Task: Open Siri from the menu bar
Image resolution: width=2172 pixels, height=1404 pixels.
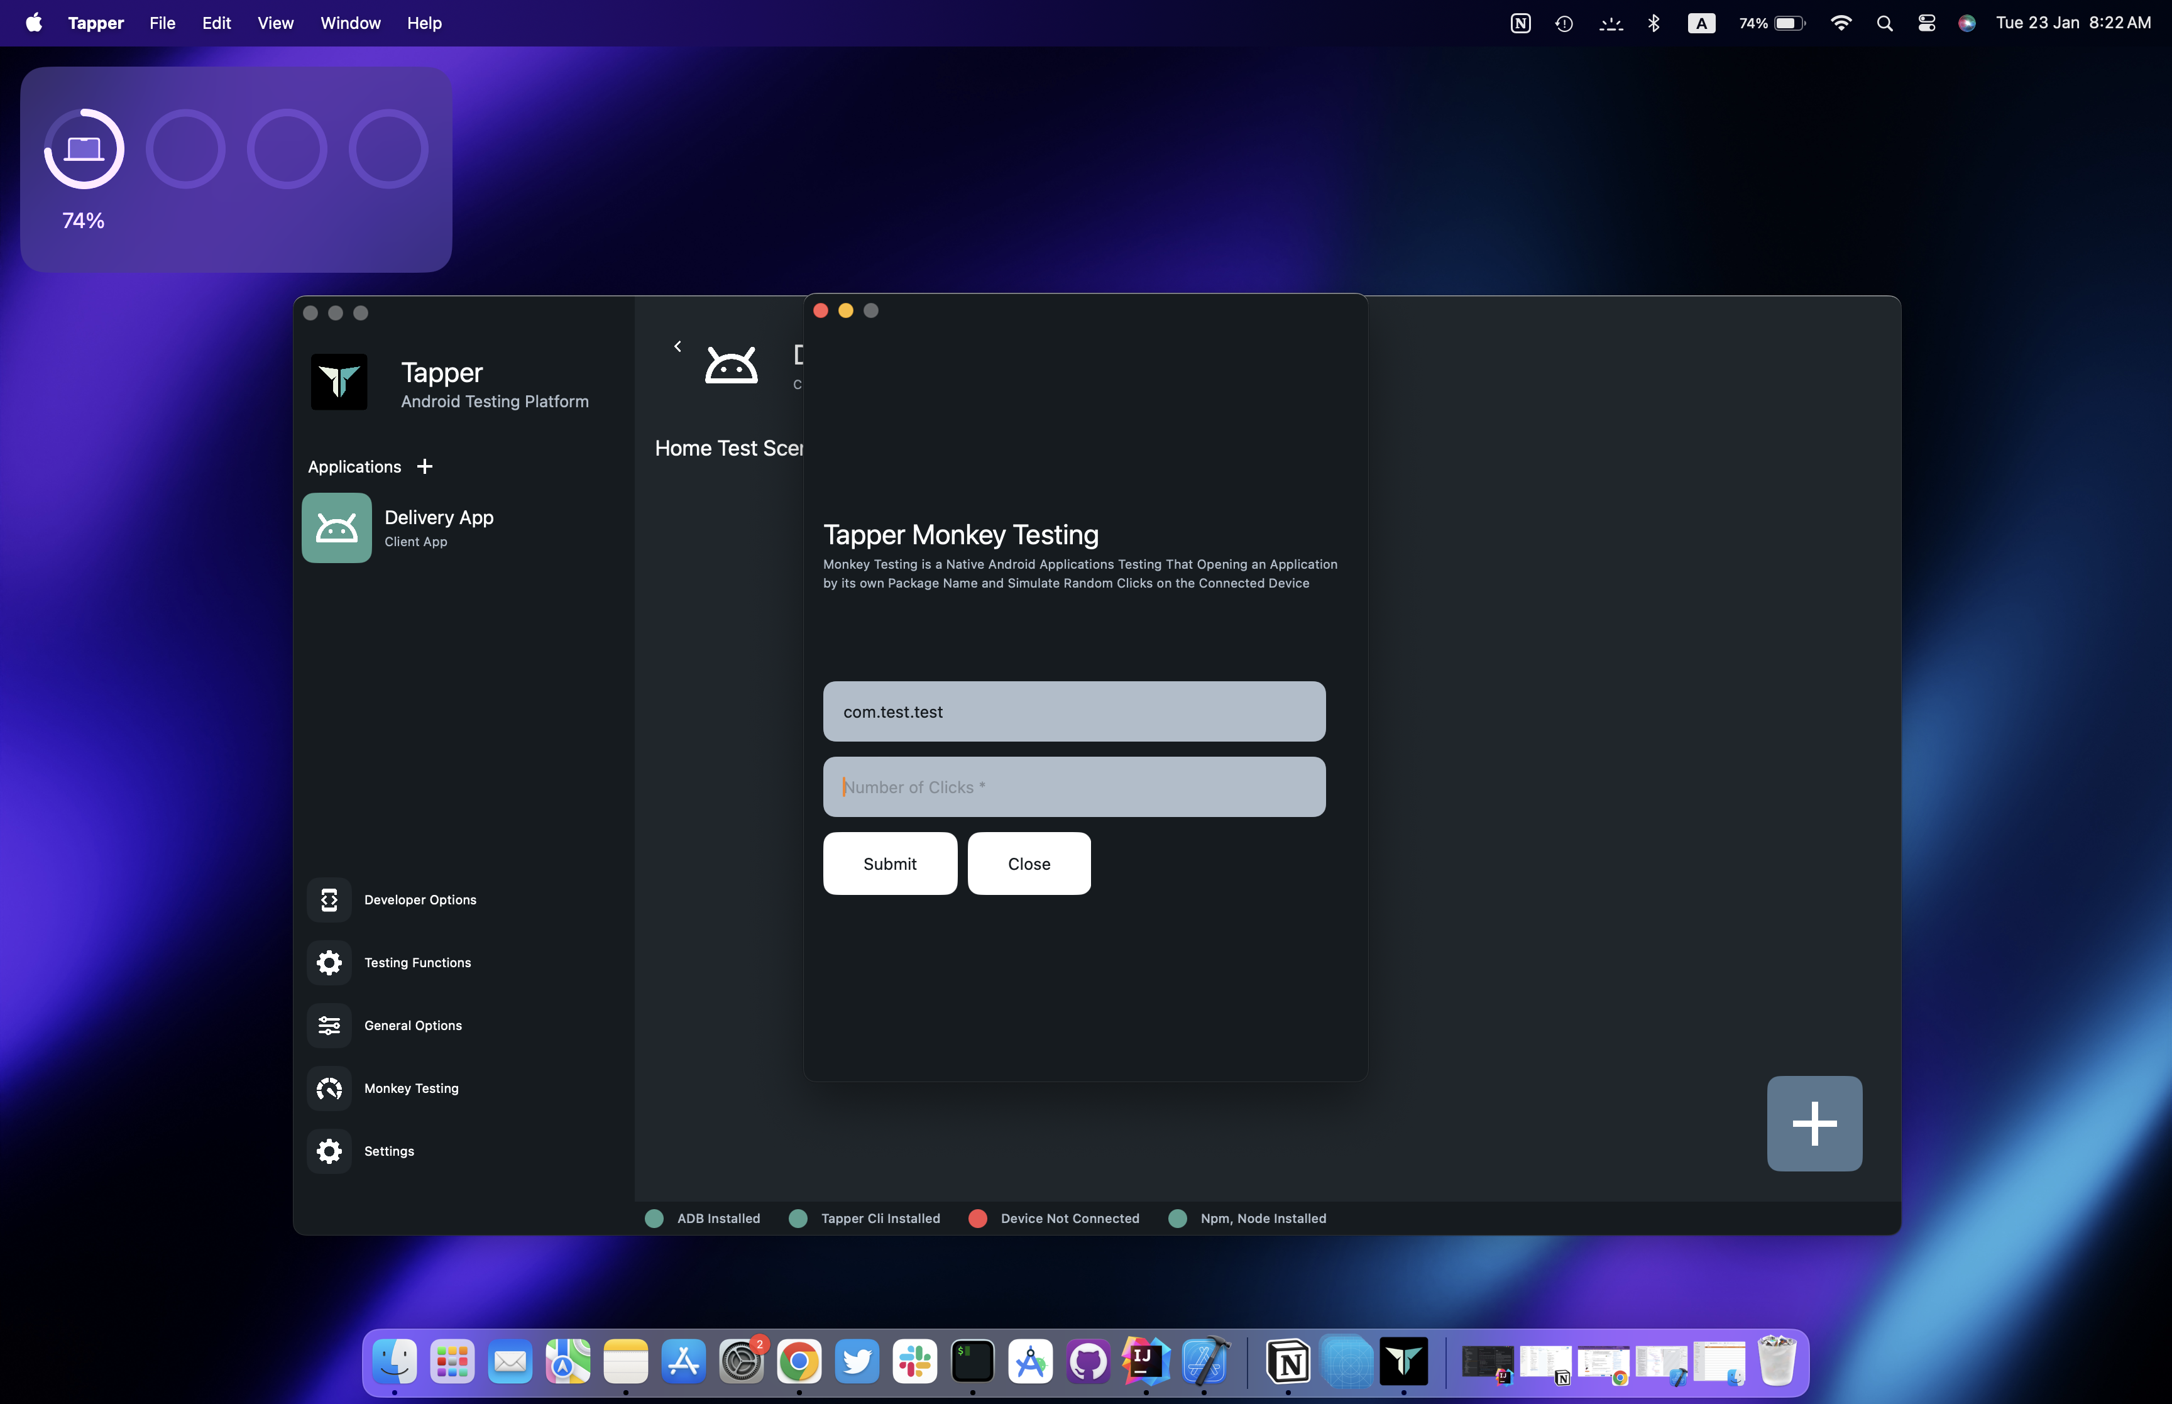Action: tap(1966, 23)
